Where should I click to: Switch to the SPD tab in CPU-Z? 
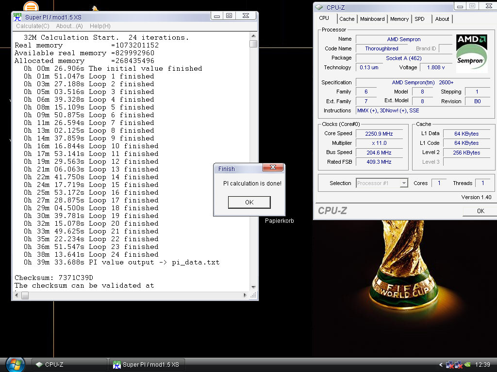pyautogui.click(x=419, y=19)
